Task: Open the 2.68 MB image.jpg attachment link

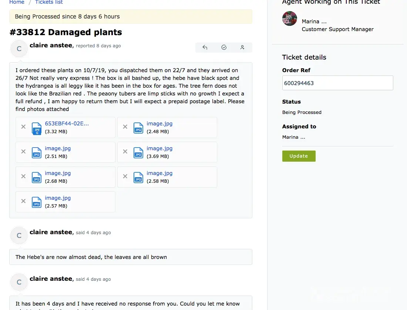Action: coord(58,173)
